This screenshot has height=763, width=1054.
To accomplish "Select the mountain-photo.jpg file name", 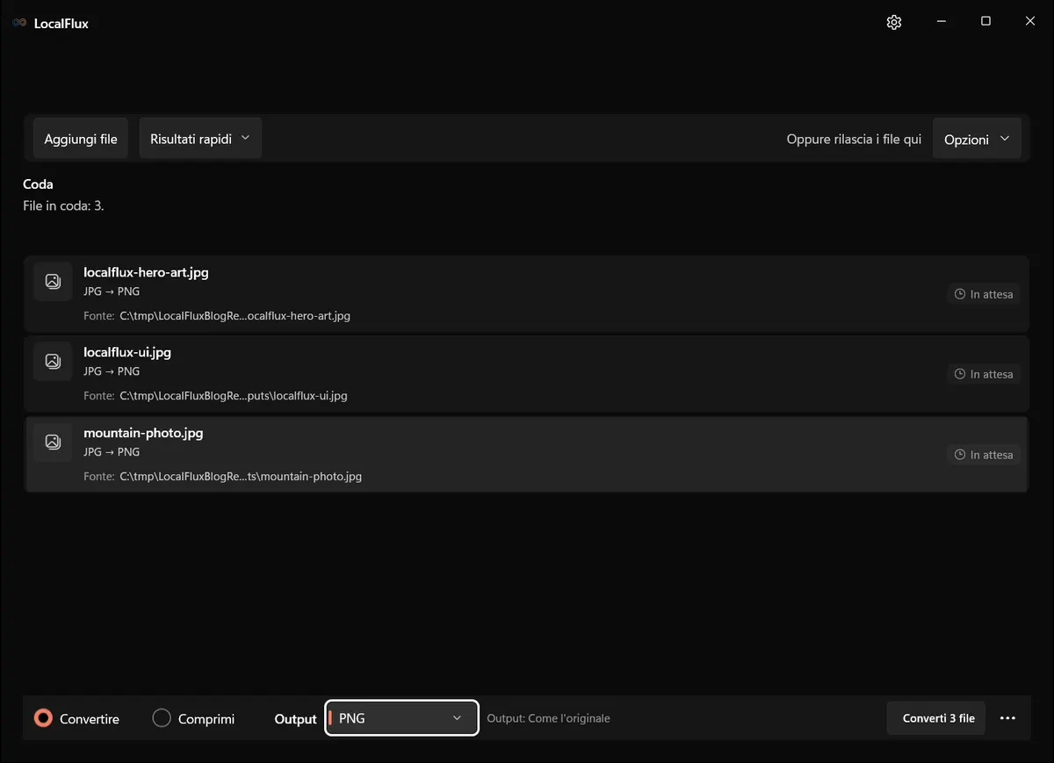I will point(143,433).
